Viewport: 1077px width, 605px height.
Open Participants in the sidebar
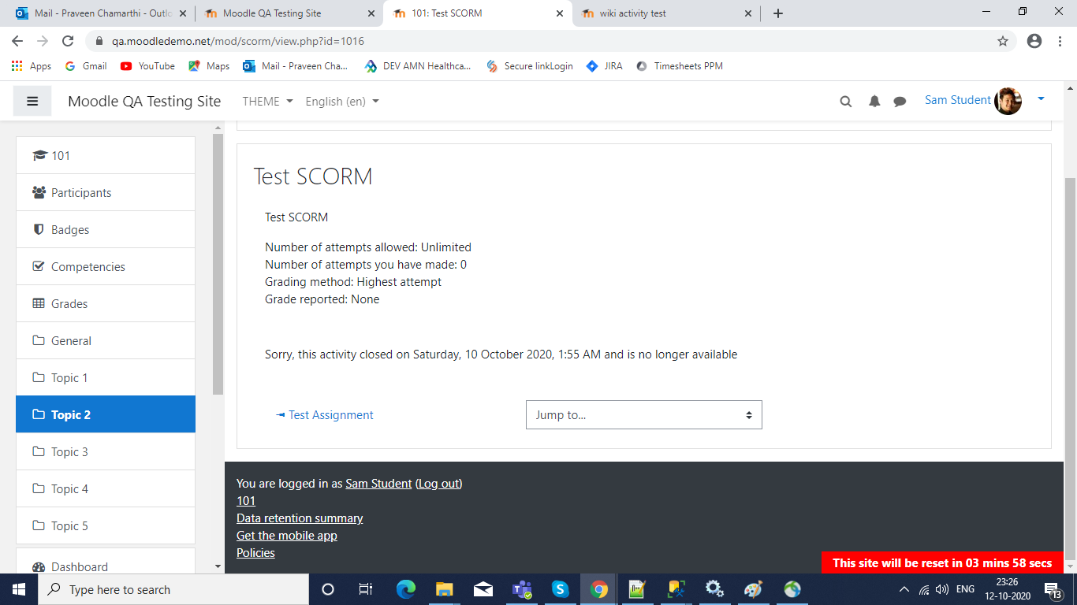tap(106, 192)
